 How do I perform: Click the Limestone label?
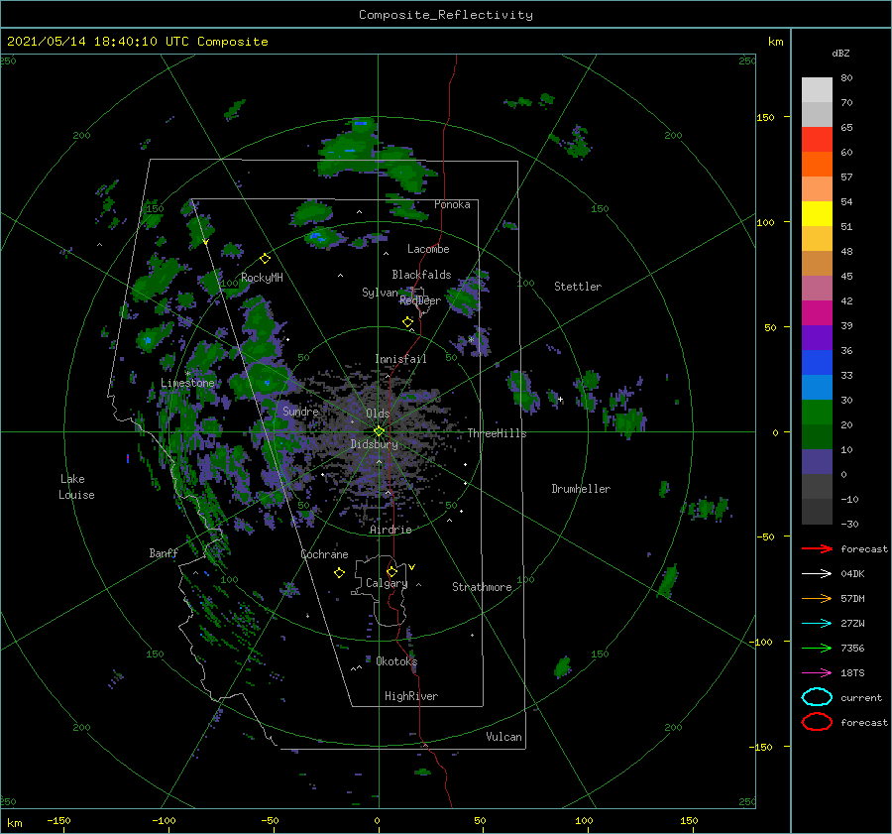point(187,383)
